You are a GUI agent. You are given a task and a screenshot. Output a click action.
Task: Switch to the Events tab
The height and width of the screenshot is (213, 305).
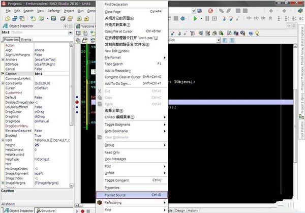(26, 40)
